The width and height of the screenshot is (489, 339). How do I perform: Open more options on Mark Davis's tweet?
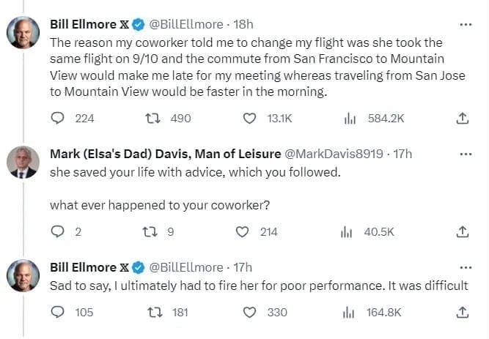tap(465, 154)
